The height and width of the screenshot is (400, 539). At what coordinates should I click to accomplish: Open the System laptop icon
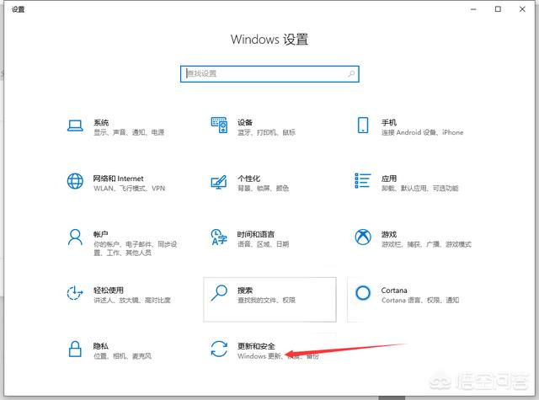[75, 125]
